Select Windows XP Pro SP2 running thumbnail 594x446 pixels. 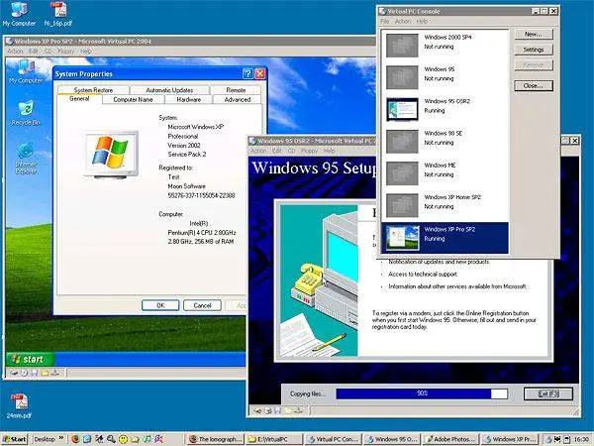click(402, 238)
